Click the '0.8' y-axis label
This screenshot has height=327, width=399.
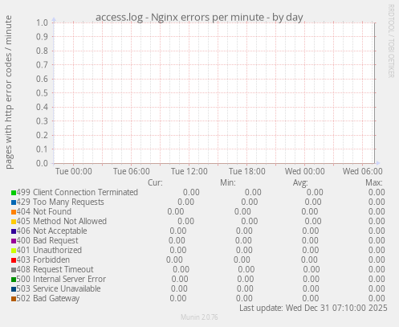click(42, 51)
